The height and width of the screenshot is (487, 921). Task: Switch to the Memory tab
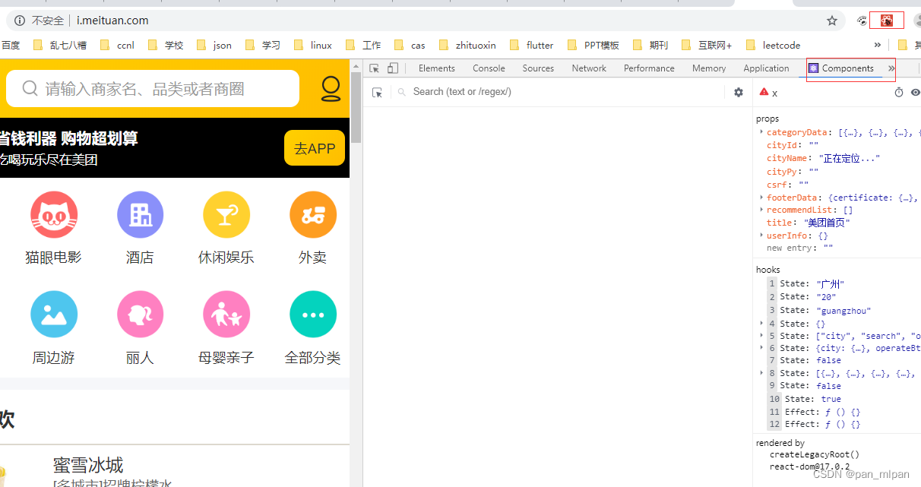click(709, 68)
